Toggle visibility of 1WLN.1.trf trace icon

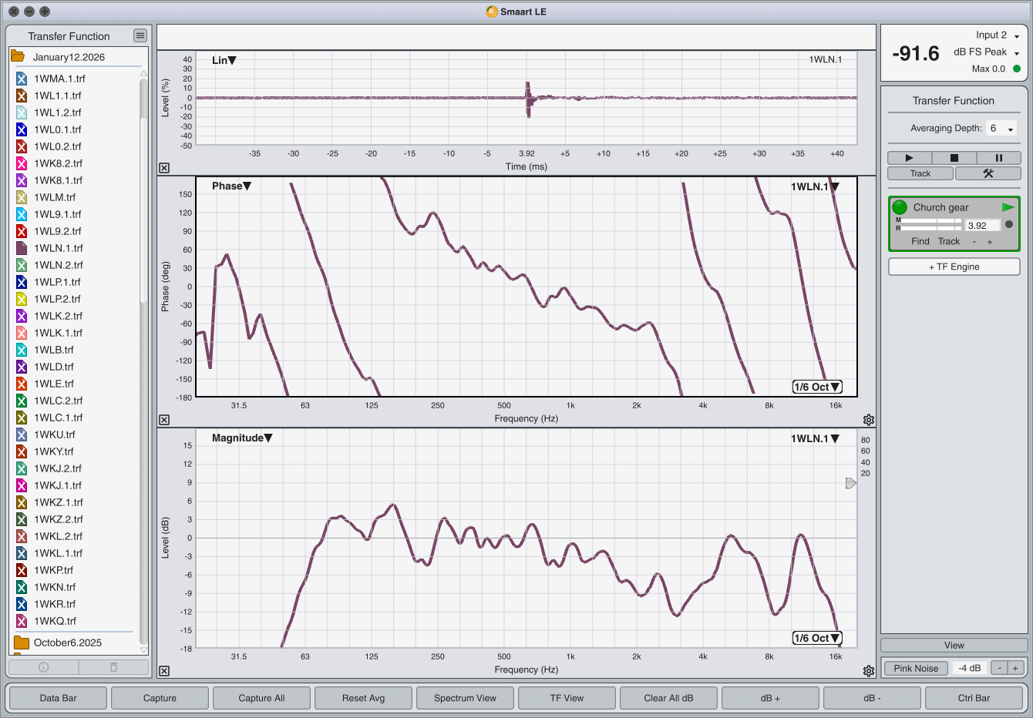click(22, 248)
